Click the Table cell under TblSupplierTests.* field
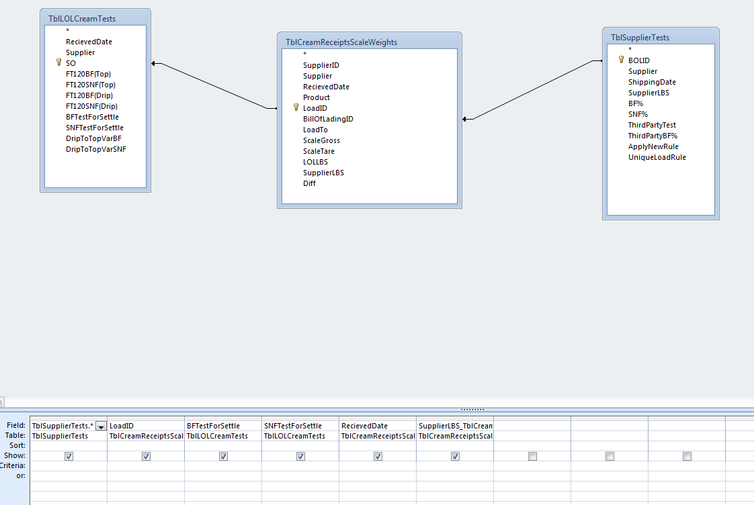 (x=69, y=436)
